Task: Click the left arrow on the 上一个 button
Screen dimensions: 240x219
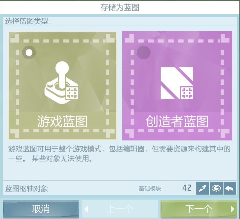Action: 86,209
